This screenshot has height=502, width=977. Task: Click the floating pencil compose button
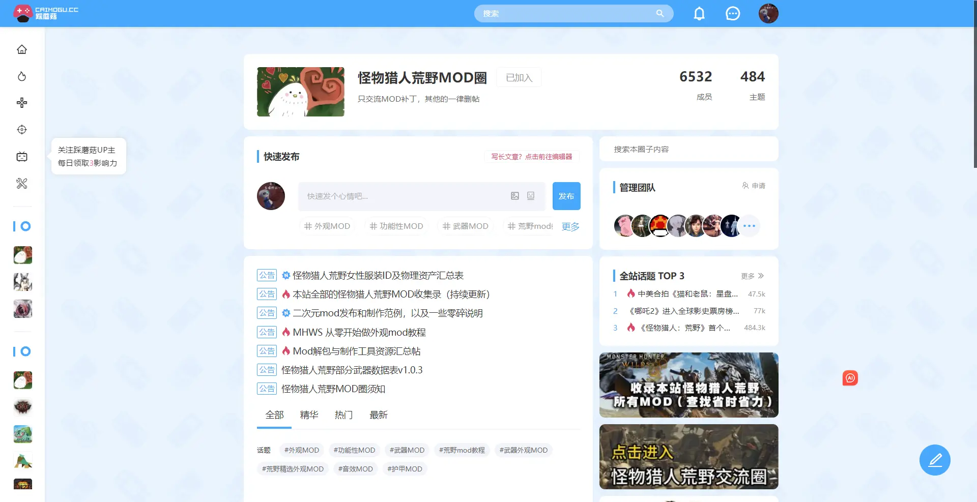[934, 460]
